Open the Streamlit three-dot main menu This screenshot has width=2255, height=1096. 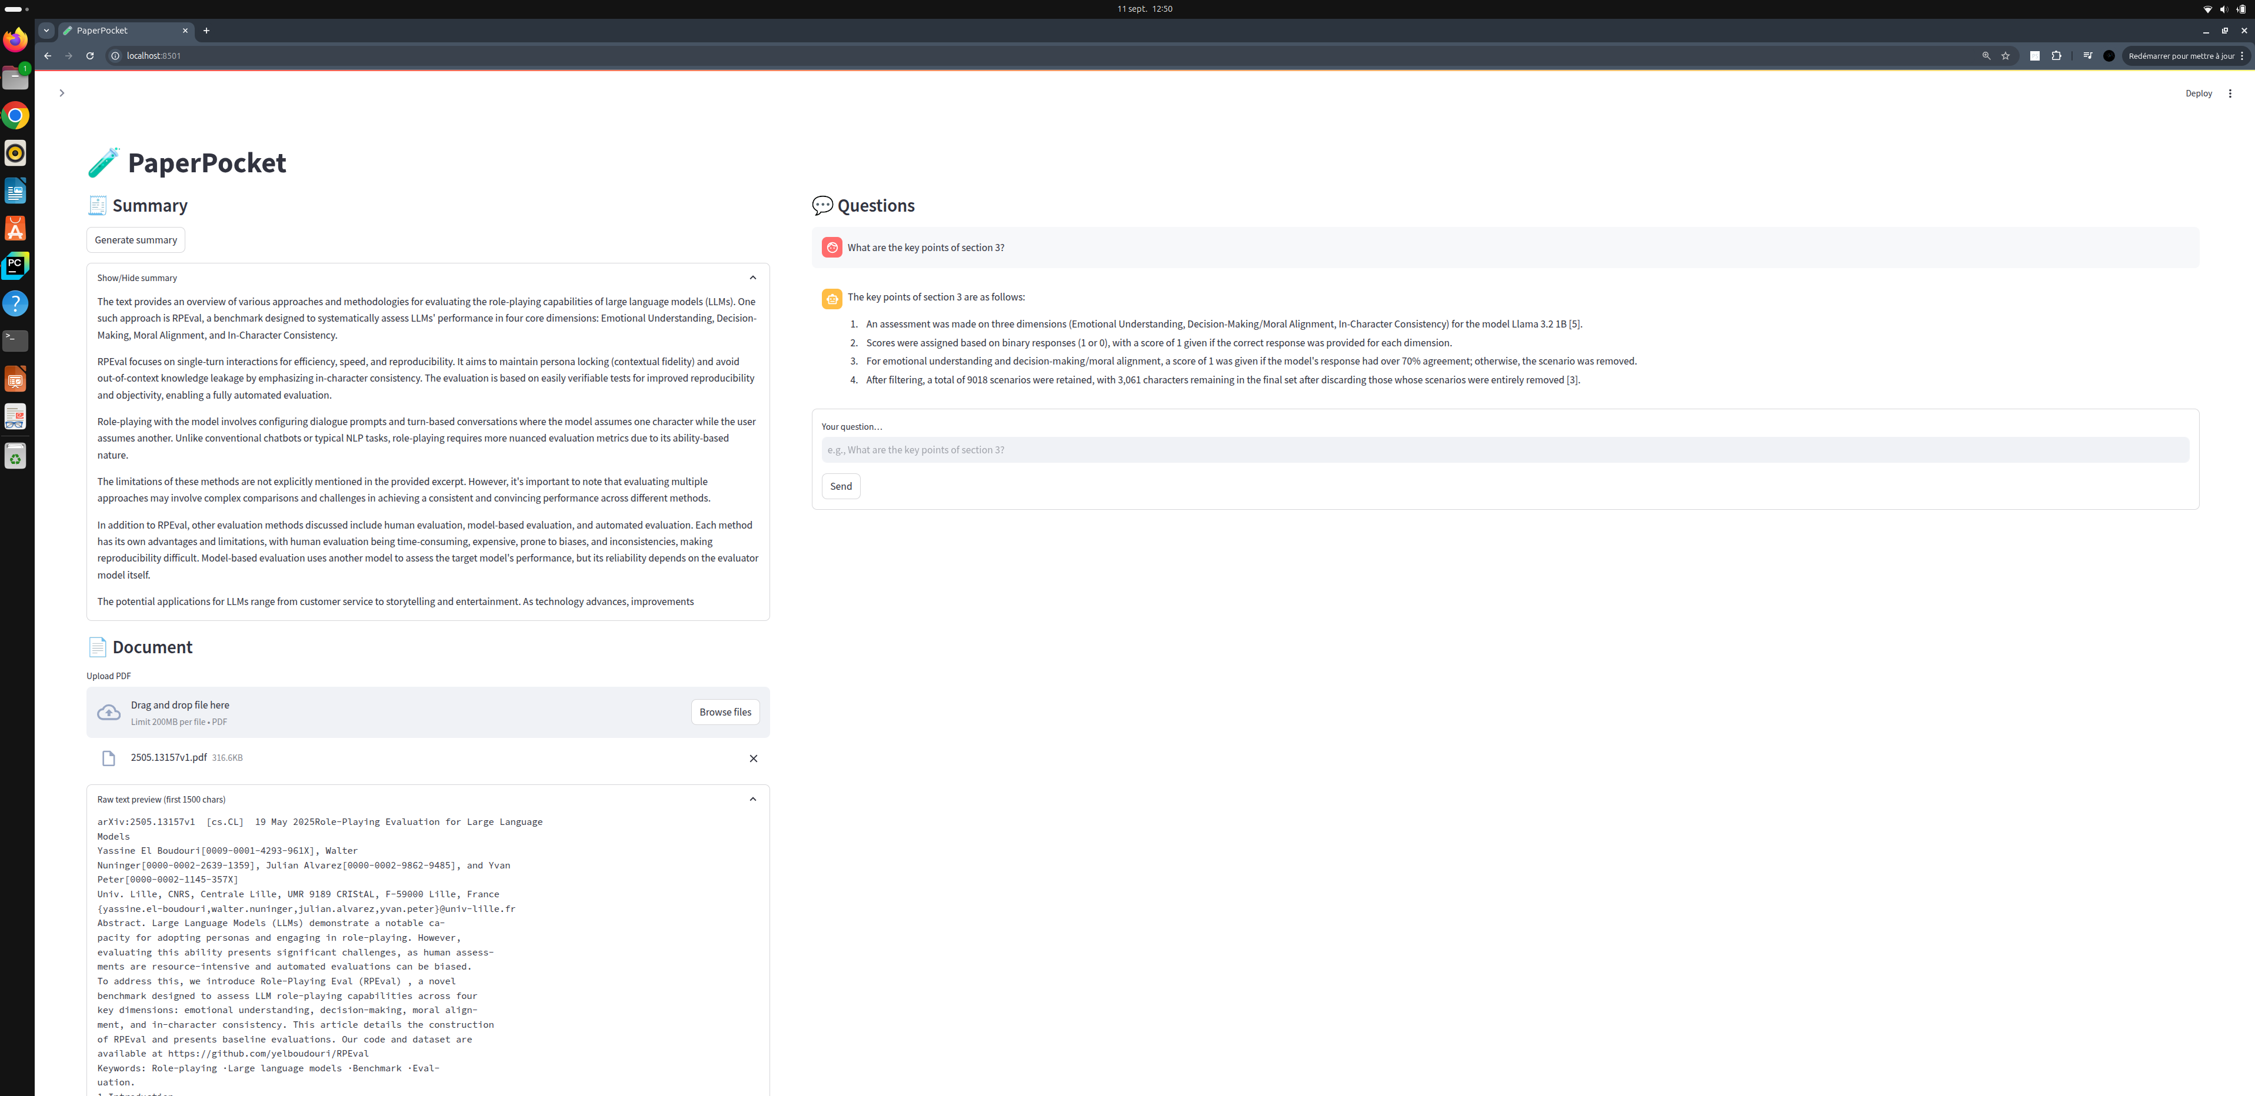click(2230, 93)
